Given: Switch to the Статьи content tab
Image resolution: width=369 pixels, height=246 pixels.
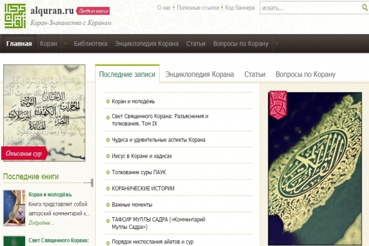Looking at the screenshot, I should coord(254,74).
